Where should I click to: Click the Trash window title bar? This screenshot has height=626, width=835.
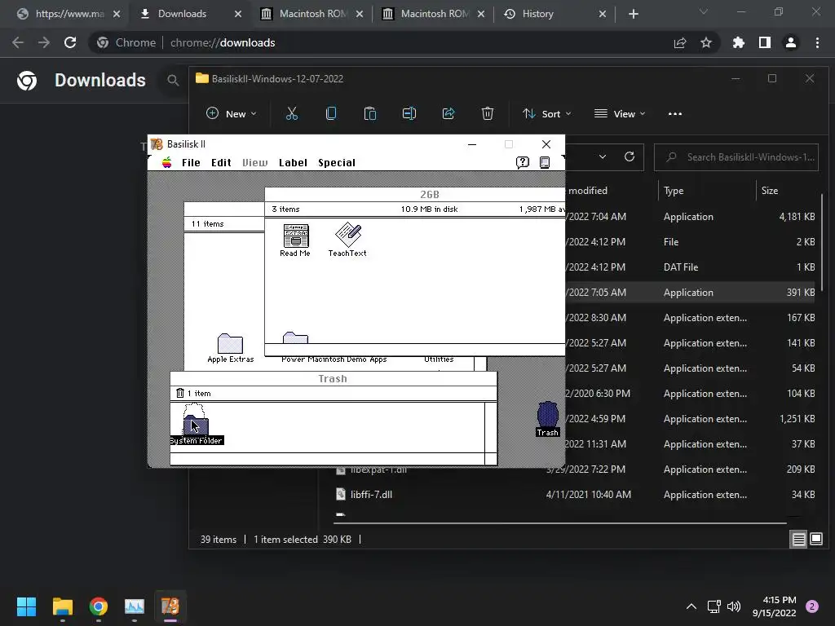(x=334, y=378)
